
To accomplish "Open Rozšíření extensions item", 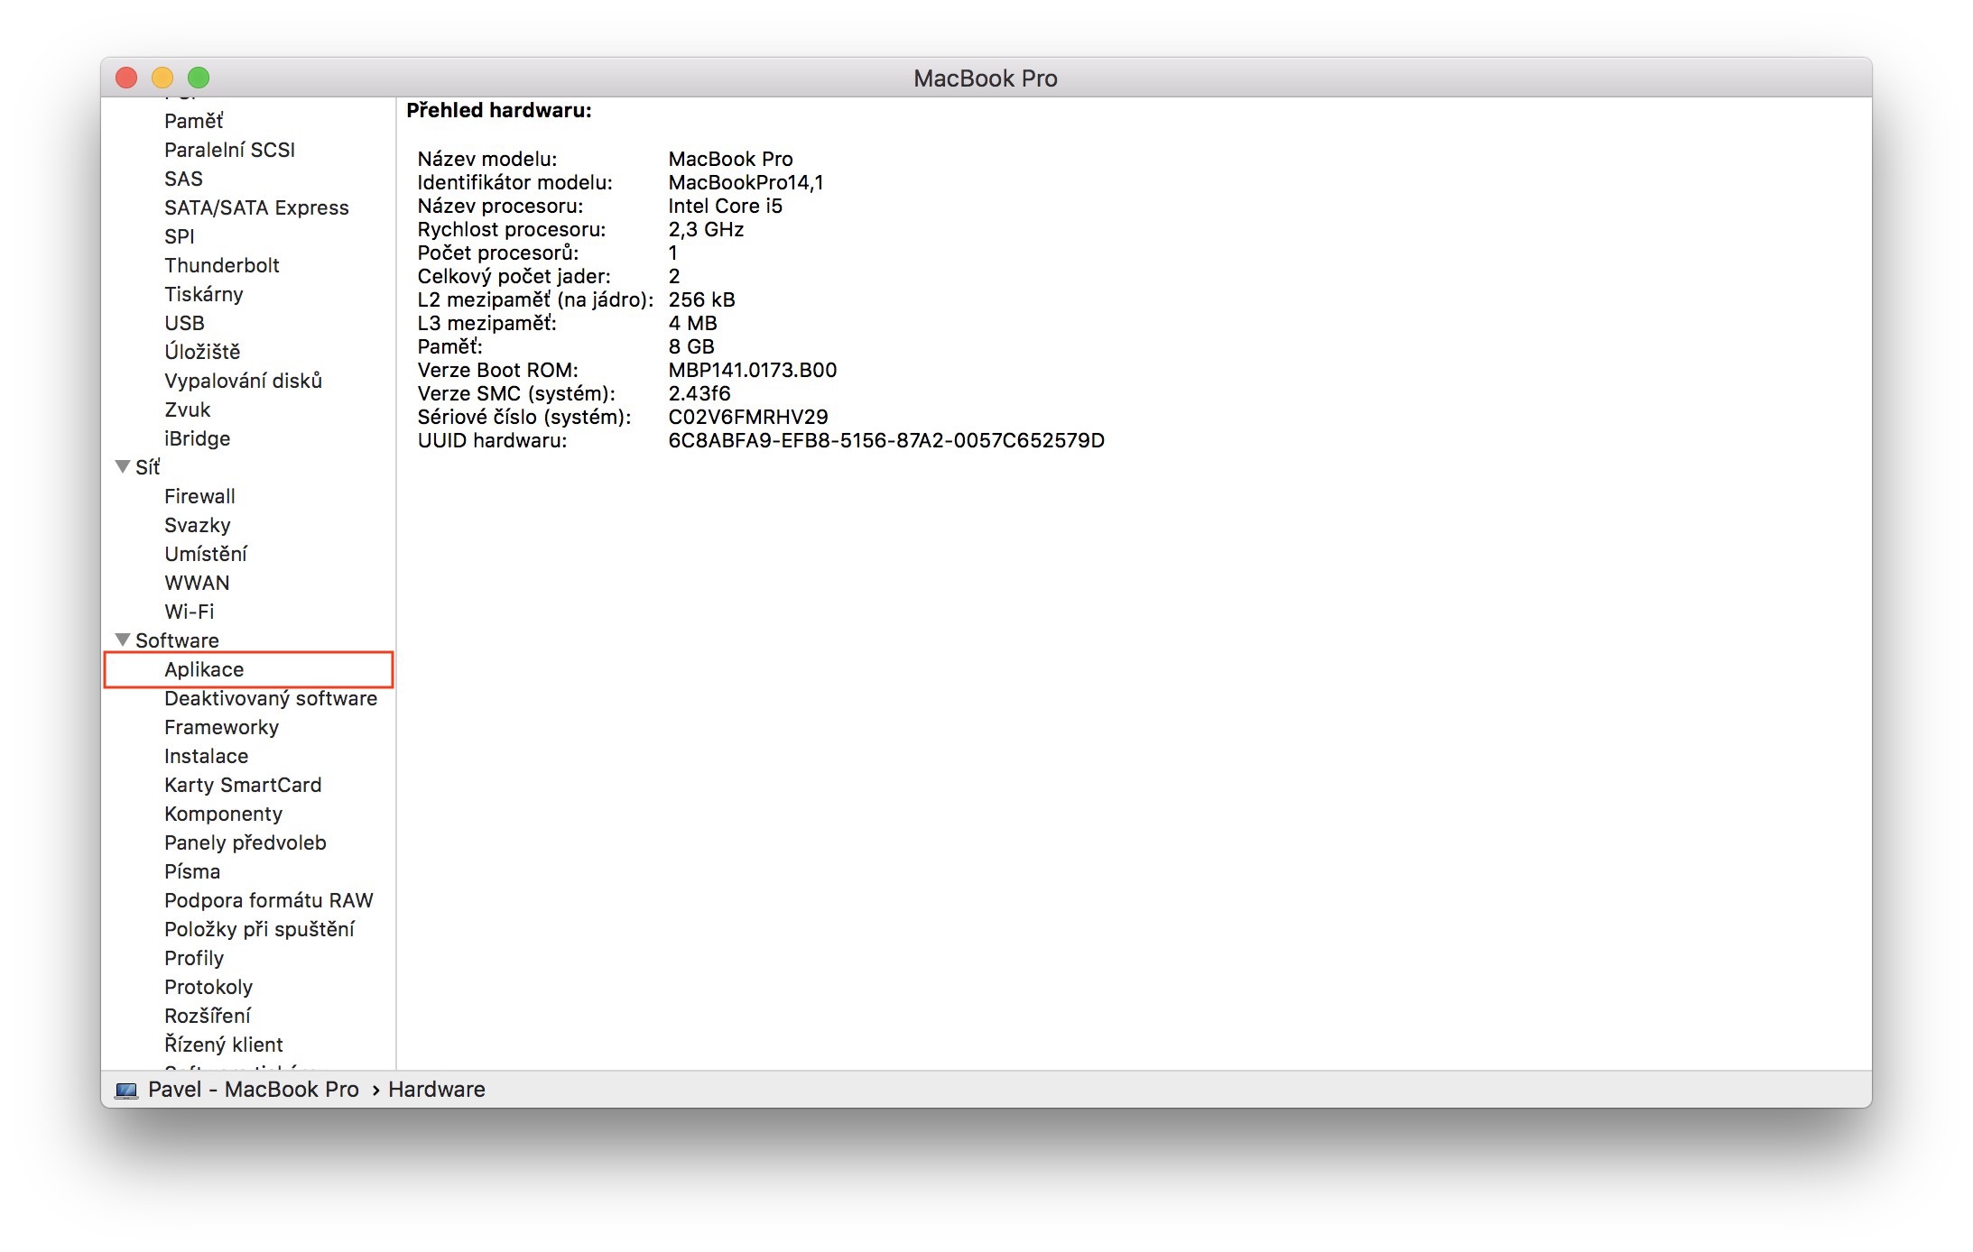I will pyautogui.click(x=208, y=1016).
